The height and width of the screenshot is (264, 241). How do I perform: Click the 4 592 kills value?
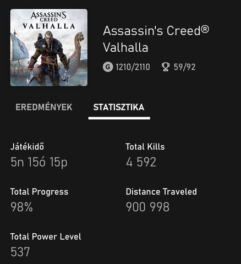click(141, 162)
